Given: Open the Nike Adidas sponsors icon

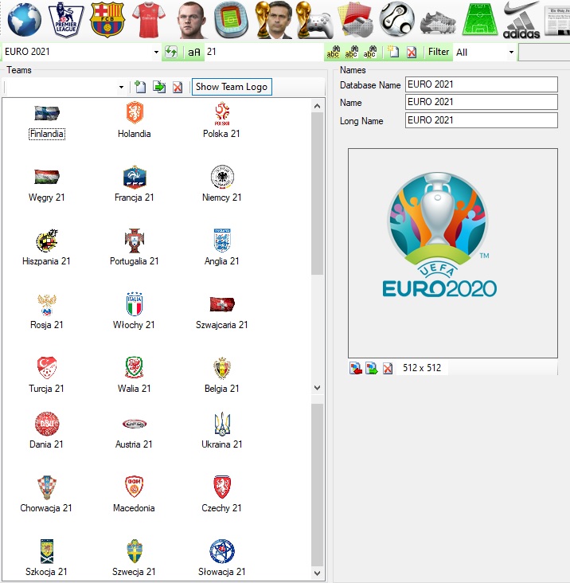Looking at the screenshot, I should (x=521, y=19).
